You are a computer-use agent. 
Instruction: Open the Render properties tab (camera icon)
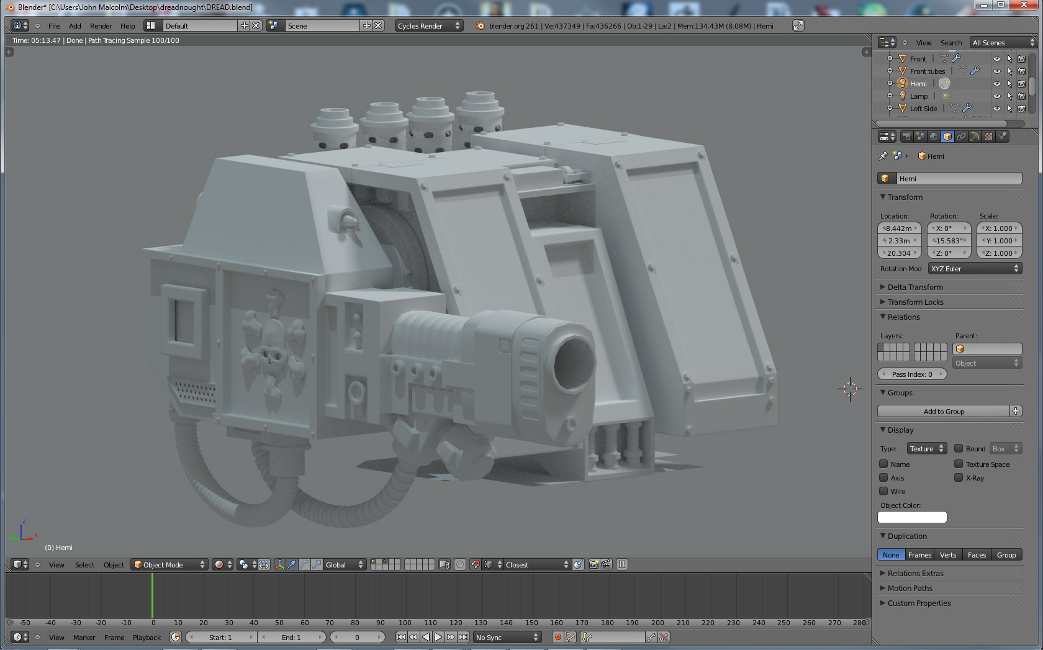906,137
